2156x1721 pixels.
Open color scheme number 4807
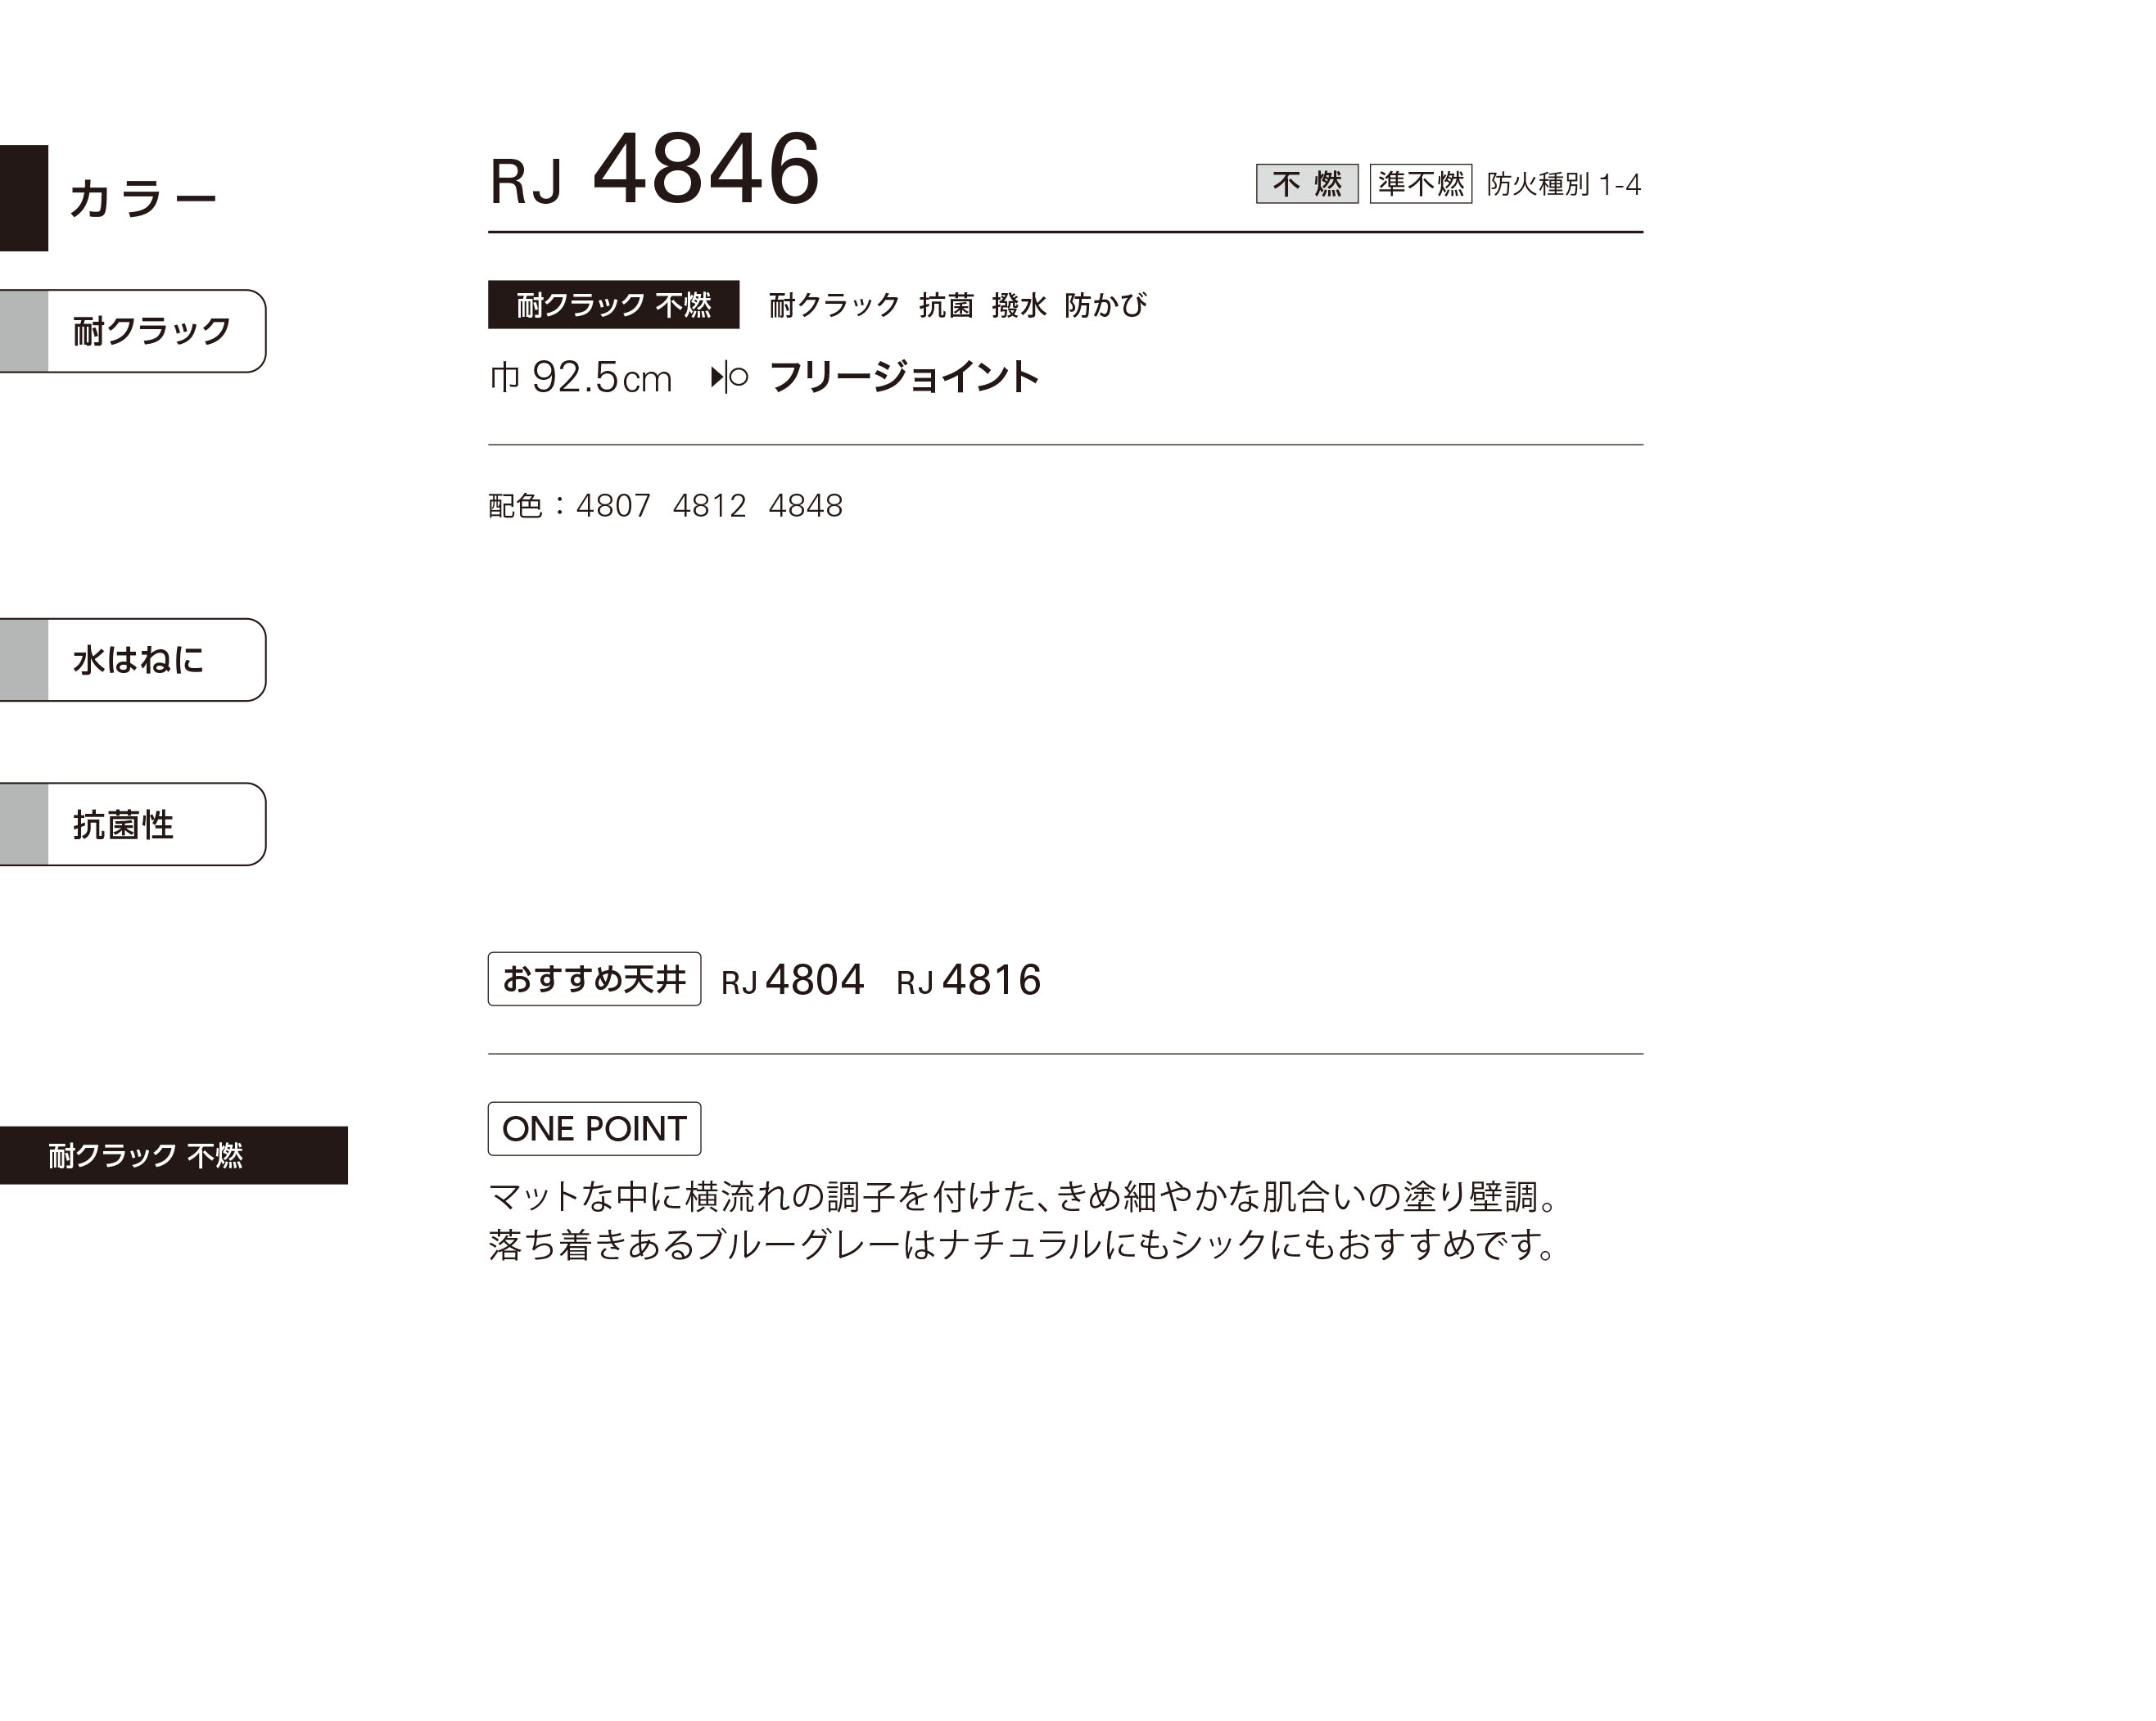click(x=613, y=506)
